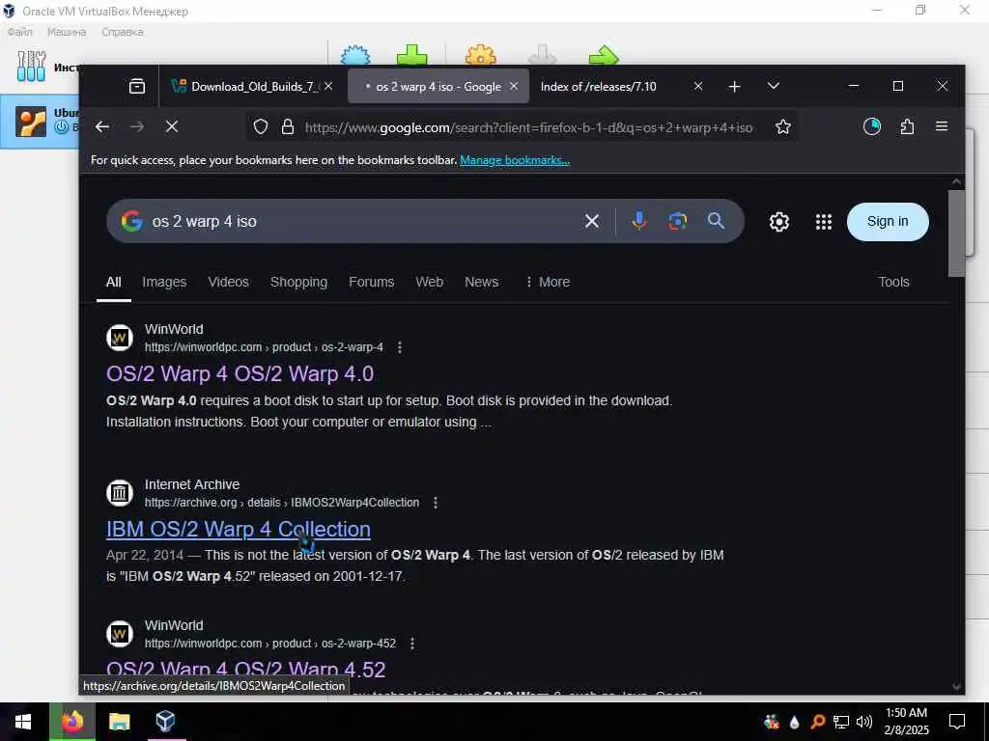Click the Firefox address bar URL

coord(528,127)
